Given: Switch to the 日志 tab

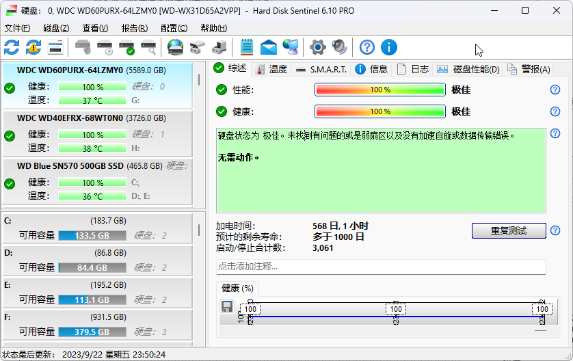Looking at the screenshot, I should pos(412,69).
